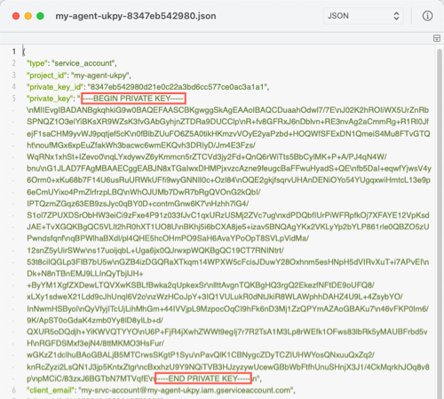
Task: Click line number 6 in the gutter
Action: (14, 390)
